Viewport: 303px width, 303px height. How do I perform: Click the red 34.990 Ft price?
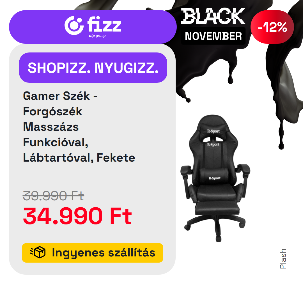77,216
